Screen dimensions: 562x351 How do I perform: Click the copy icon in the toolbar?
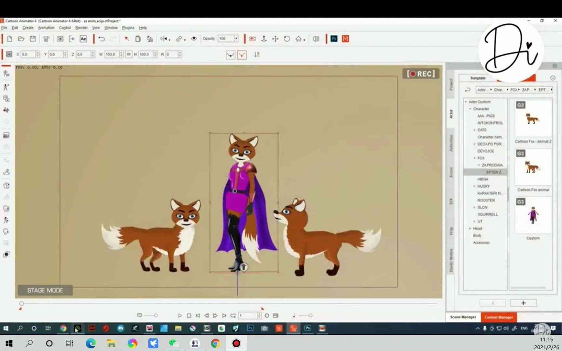[138, 39]
